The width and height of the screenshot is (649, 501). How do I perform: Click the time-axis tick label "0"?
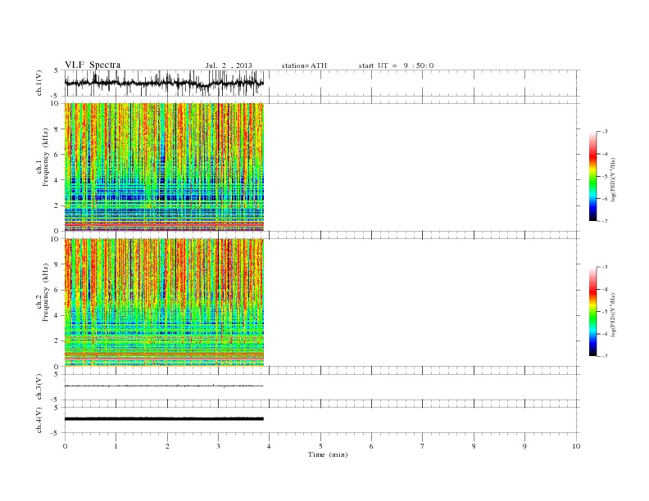click(x=65, y=446)
